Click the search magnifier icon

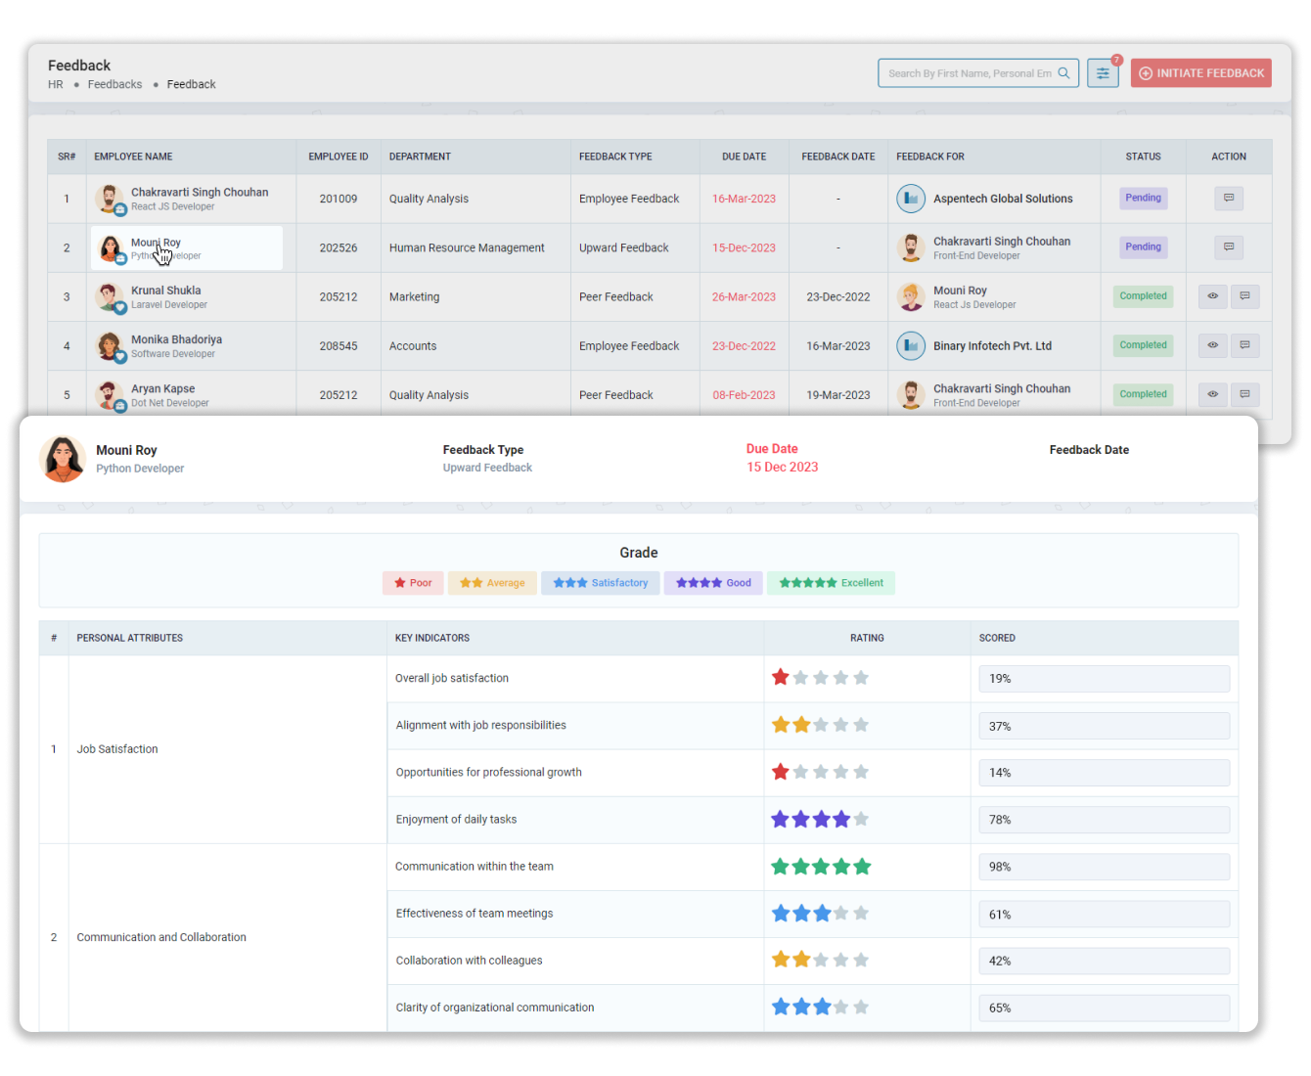pyautogui.click(x=1064, y=72)
